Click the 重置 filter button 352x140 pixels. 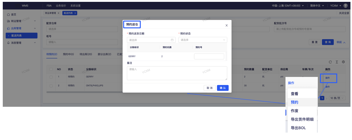[x=314, y=42]
